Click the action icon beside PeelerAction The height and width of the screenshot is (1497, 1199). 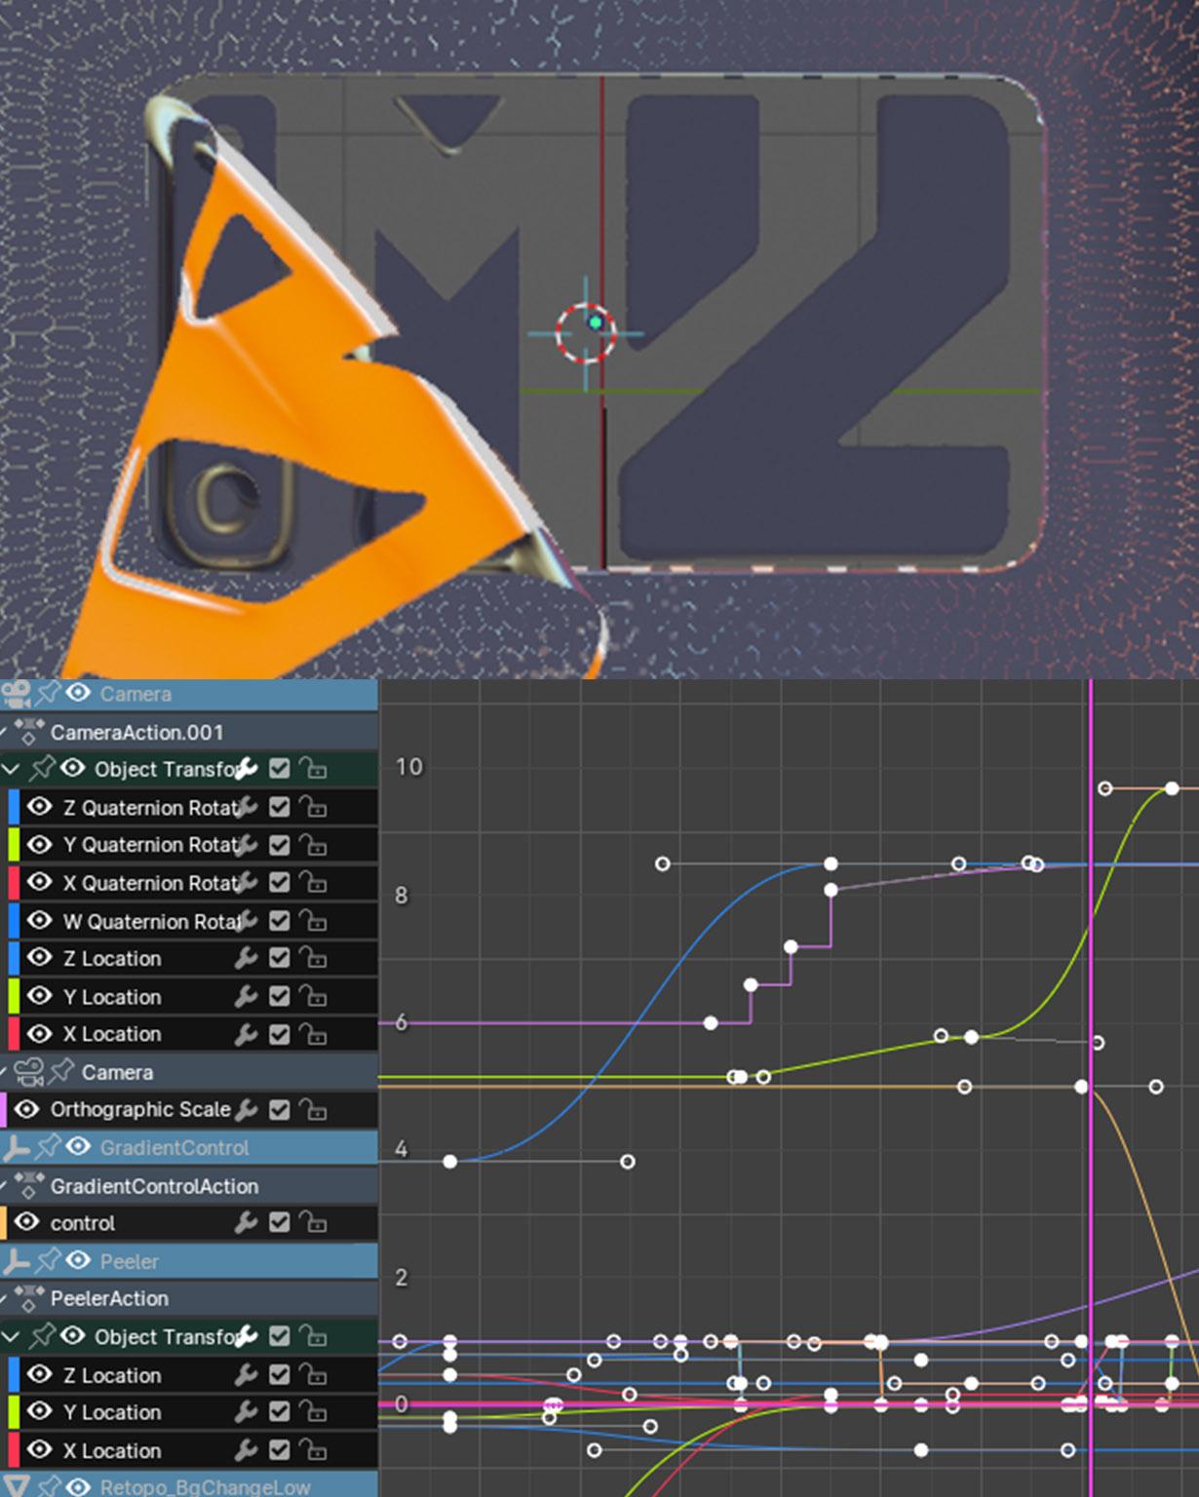pos(28,1297)
